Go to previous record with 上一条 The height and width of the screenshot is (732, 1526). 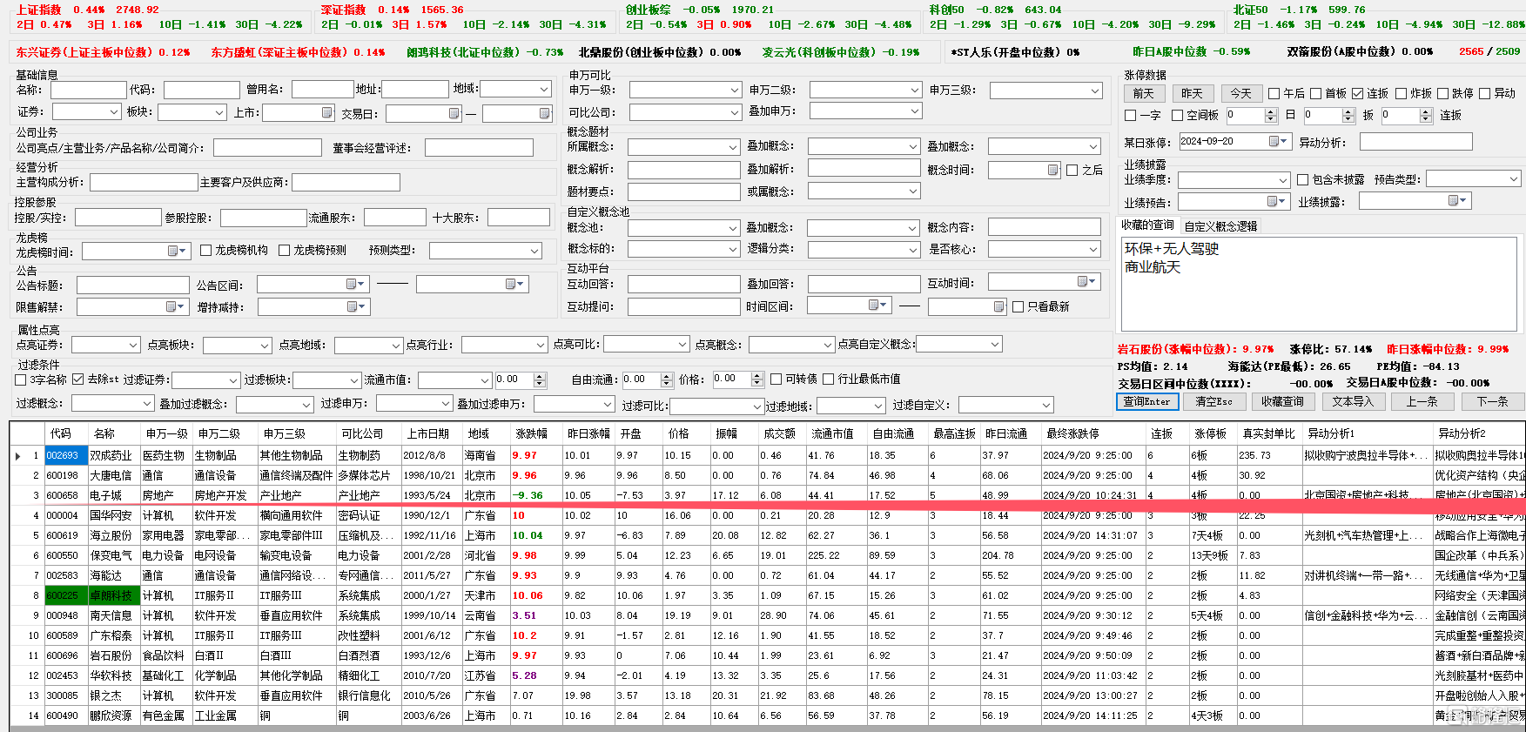[x=1422, y=401]
